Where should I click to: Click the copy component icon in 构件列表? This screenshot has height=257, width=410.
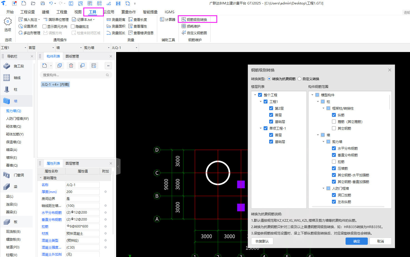59,65
